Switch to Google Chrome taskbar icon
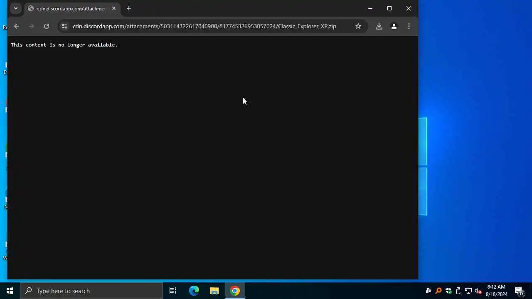532x299 pixels. coord(235,291)
